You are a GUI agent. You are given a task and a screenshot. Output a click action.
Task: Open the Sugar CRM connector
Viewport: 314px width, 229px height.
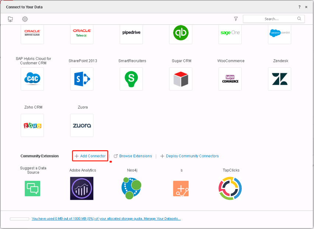click(x=181, y=79)
